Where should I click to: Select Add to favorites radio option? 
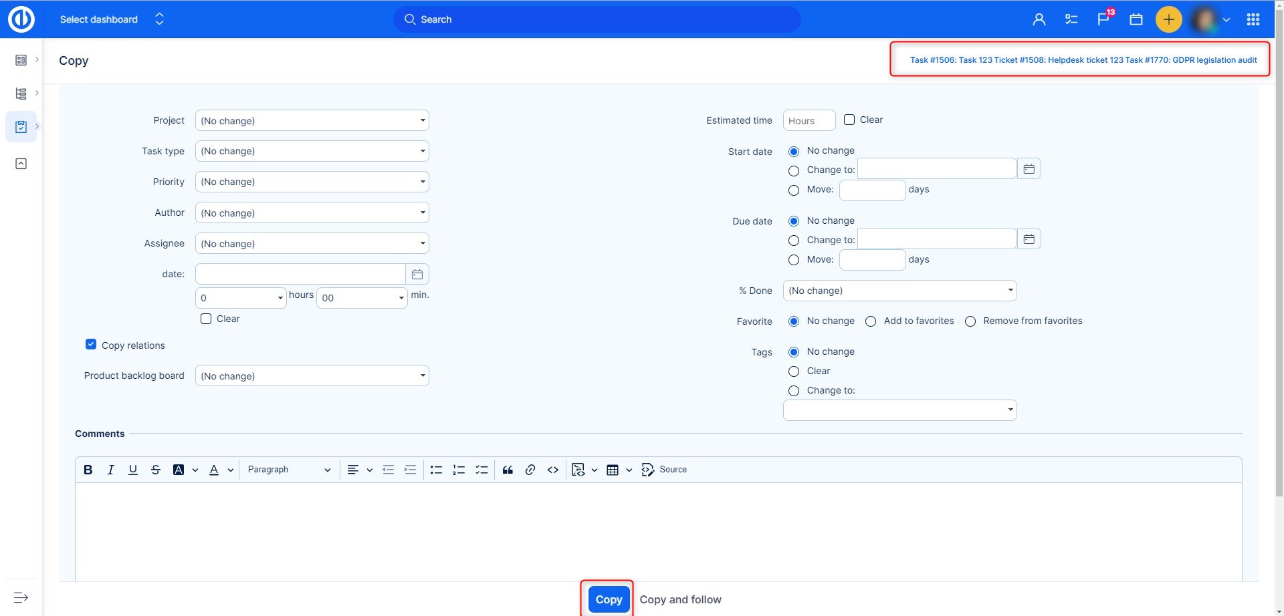click(871, 321)
